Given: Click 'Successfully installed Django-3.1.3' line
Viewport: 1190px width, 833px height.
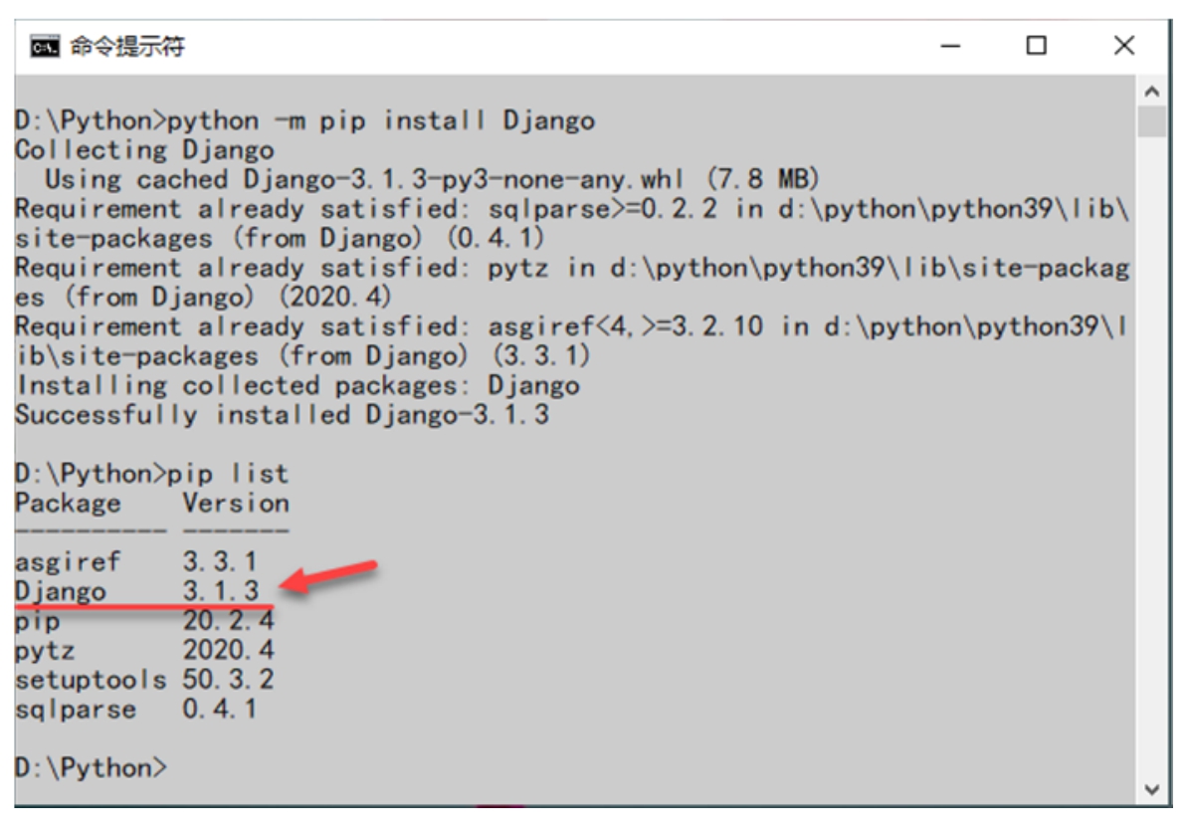Looking at the screenshot, I should coord(283,415).
